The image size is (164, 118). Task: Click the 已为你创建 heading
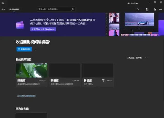[22, 109]
